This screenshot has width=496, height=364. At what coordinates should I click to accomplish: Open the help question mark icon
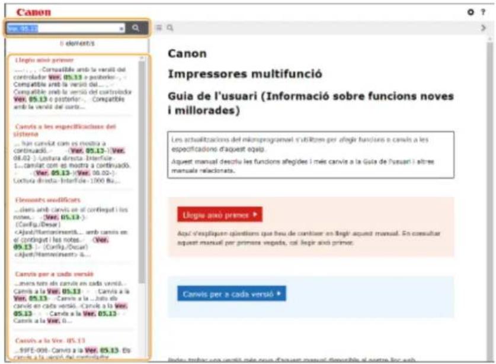point(483,12)
